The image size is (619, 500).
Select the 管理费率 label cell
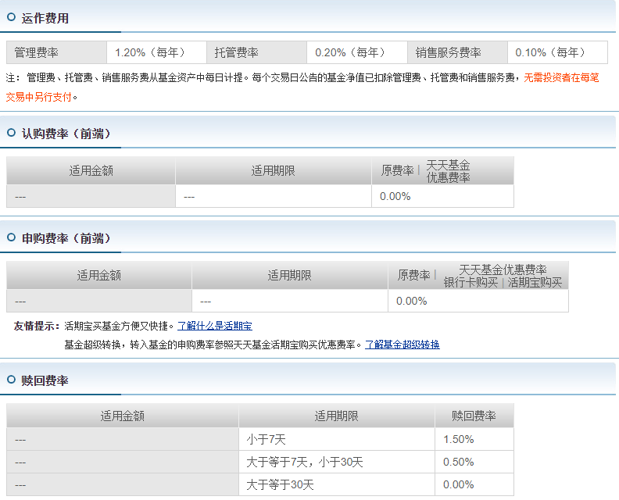(x=56, y=52)
